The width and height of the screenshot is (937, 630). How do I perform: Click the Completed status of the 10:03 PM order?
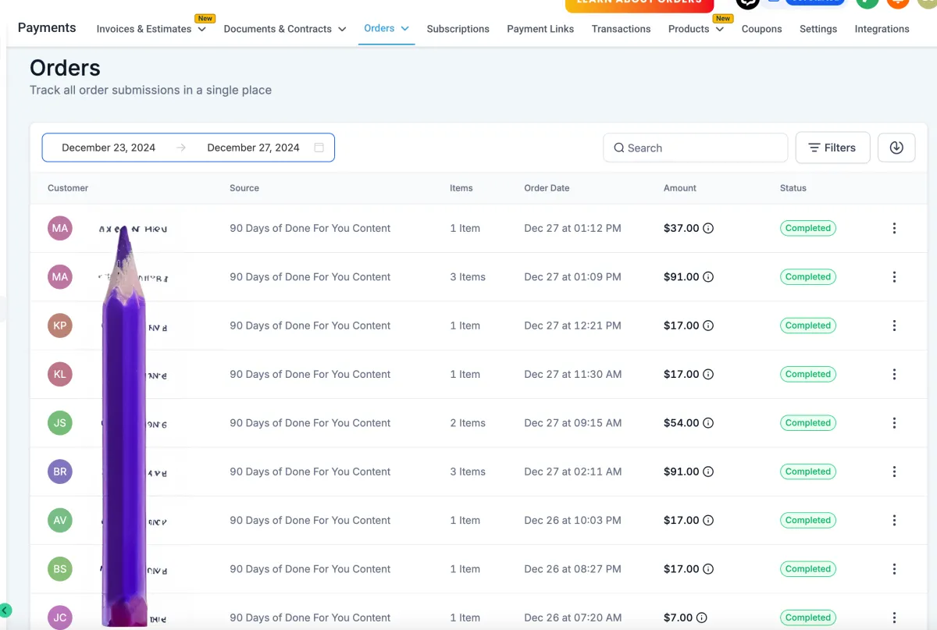[x=808, y=521]
